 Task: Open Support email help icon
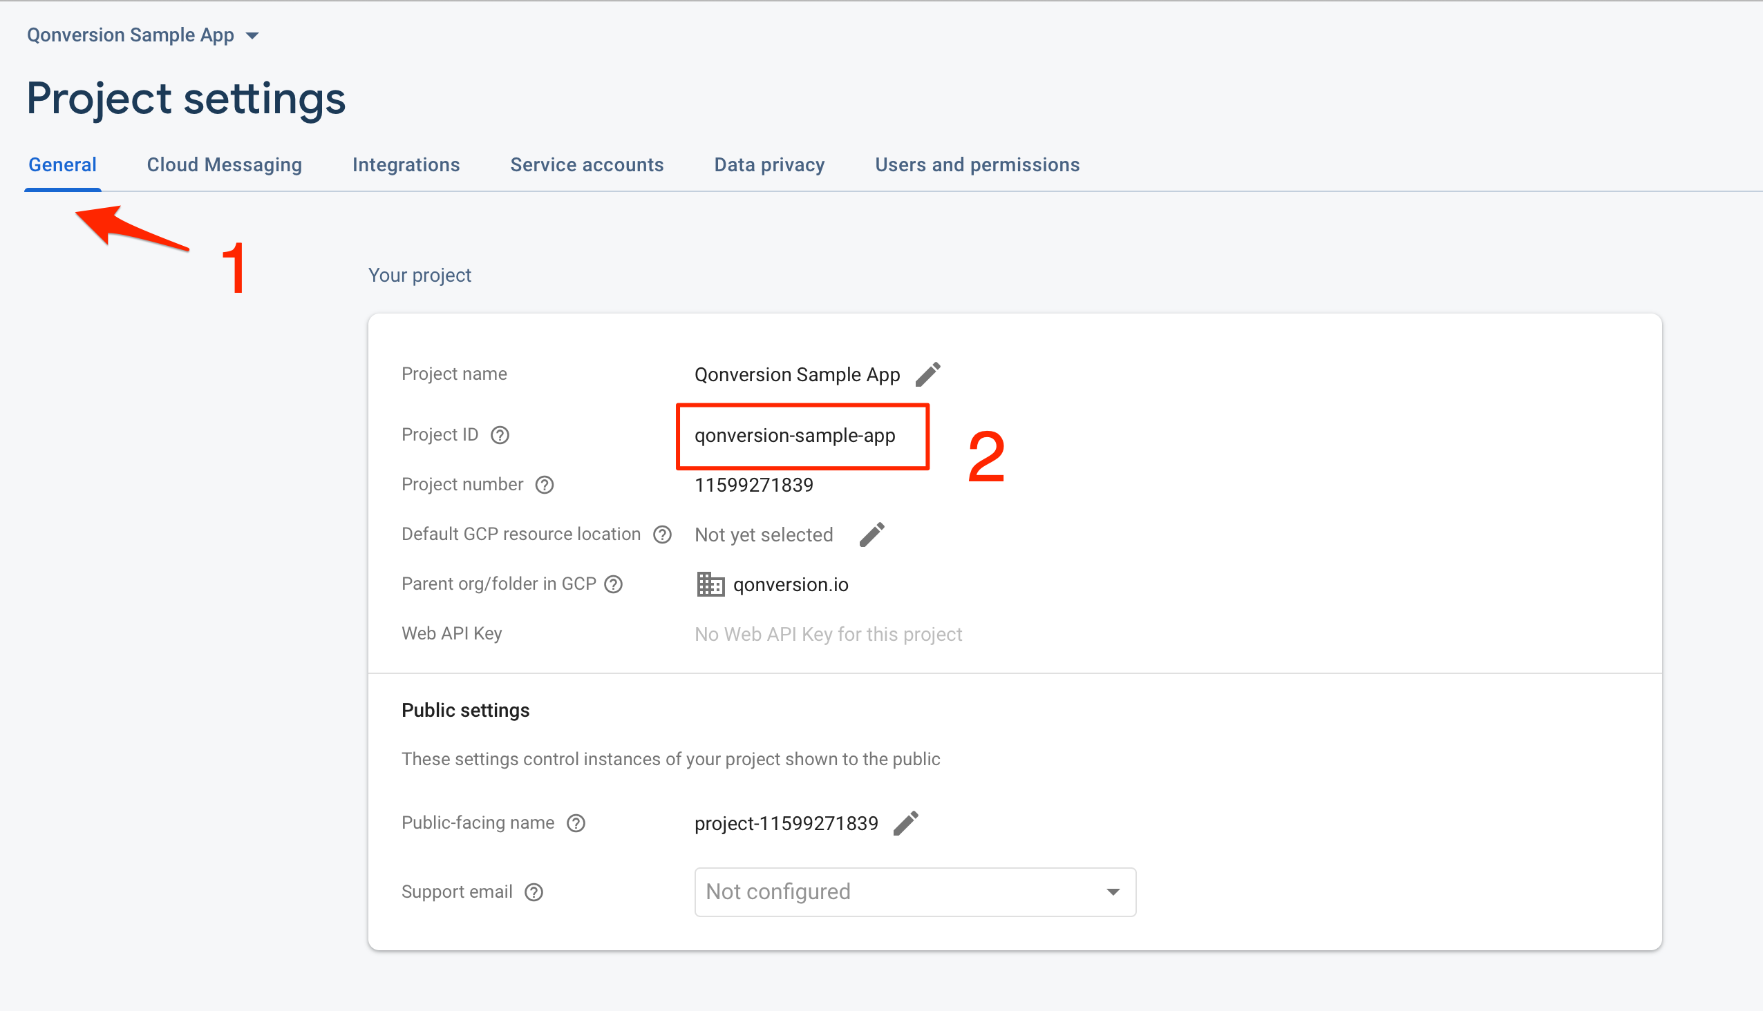click(534, 892)
